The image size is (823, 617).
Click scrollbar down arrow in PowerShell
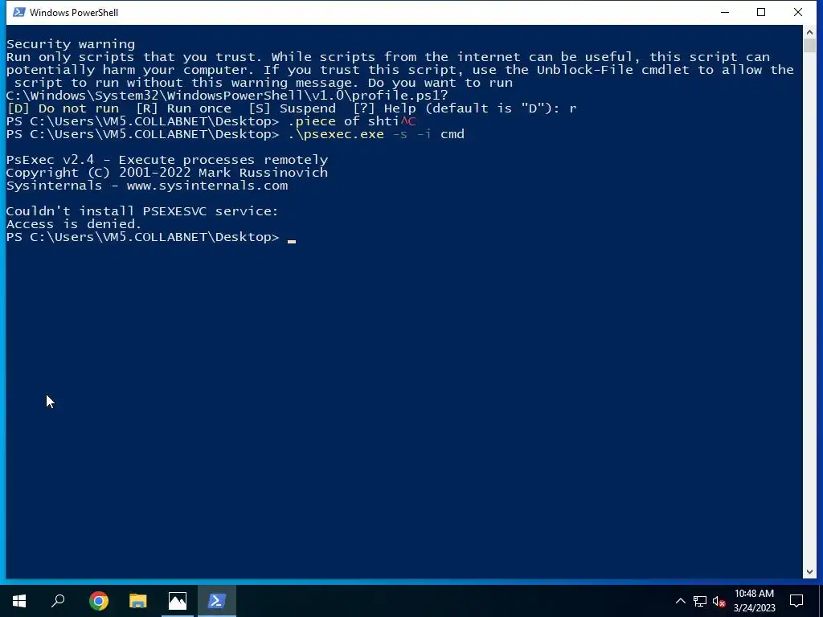coord(809,572)
